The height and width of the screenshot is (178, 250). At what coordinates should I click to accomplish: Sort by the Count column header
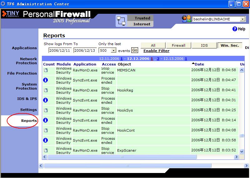49,64
